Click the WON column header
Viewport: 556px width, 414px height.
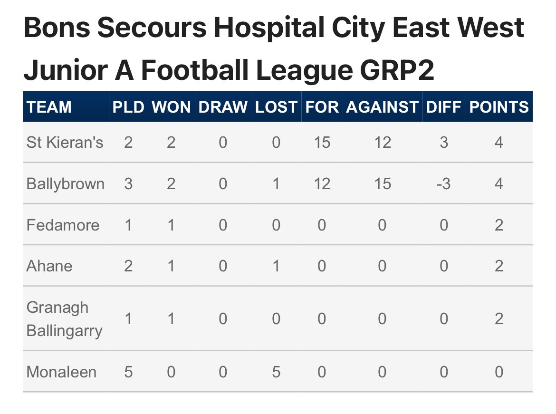point(171,107)
